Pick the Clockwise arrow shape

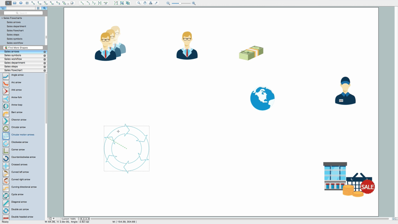[6, 143]
